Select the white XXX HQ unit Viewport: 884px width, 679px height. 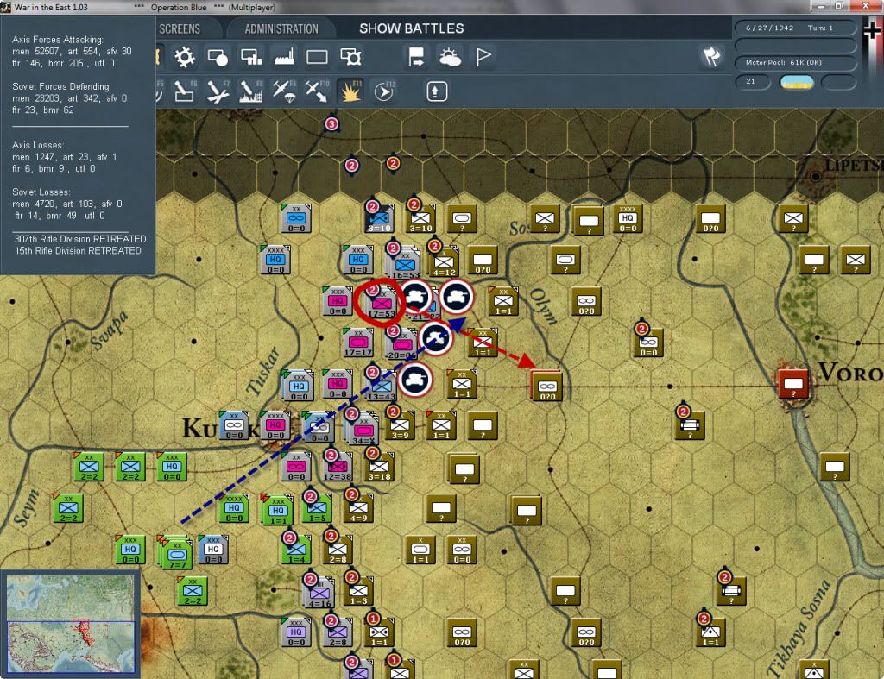pos(213,550)
